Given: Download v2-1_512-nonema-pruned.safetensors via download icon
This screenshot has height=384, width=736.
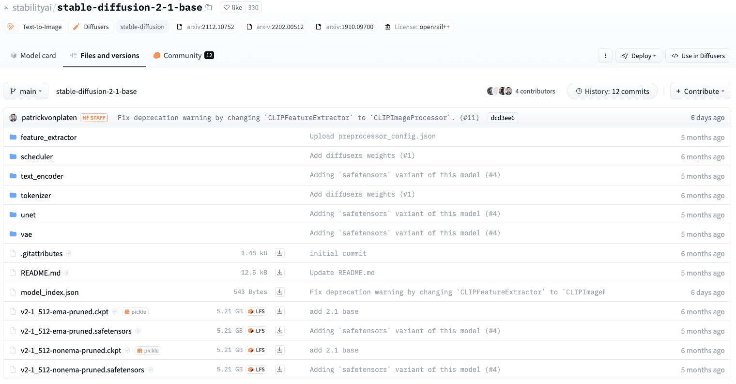Looking at the screenshot, I should click(279, 369).
